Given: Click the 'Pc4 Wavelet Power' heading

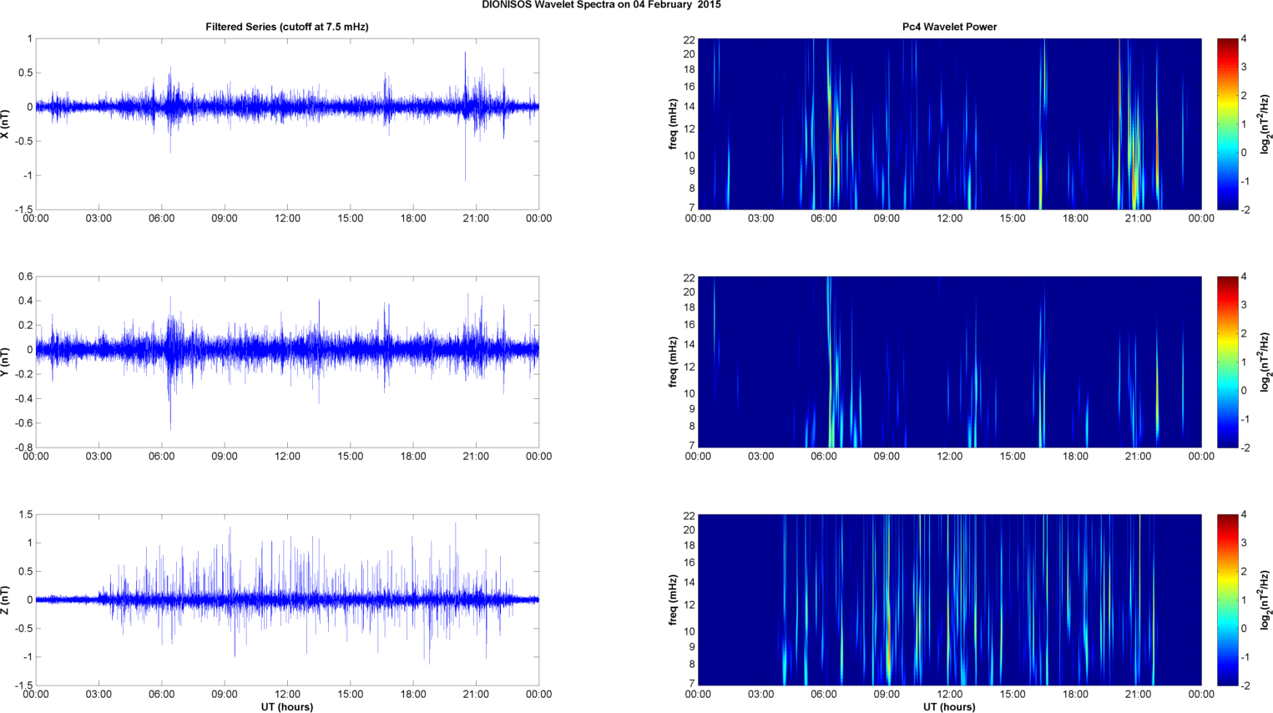Looking at the screenshot, I should coord(949,27).
